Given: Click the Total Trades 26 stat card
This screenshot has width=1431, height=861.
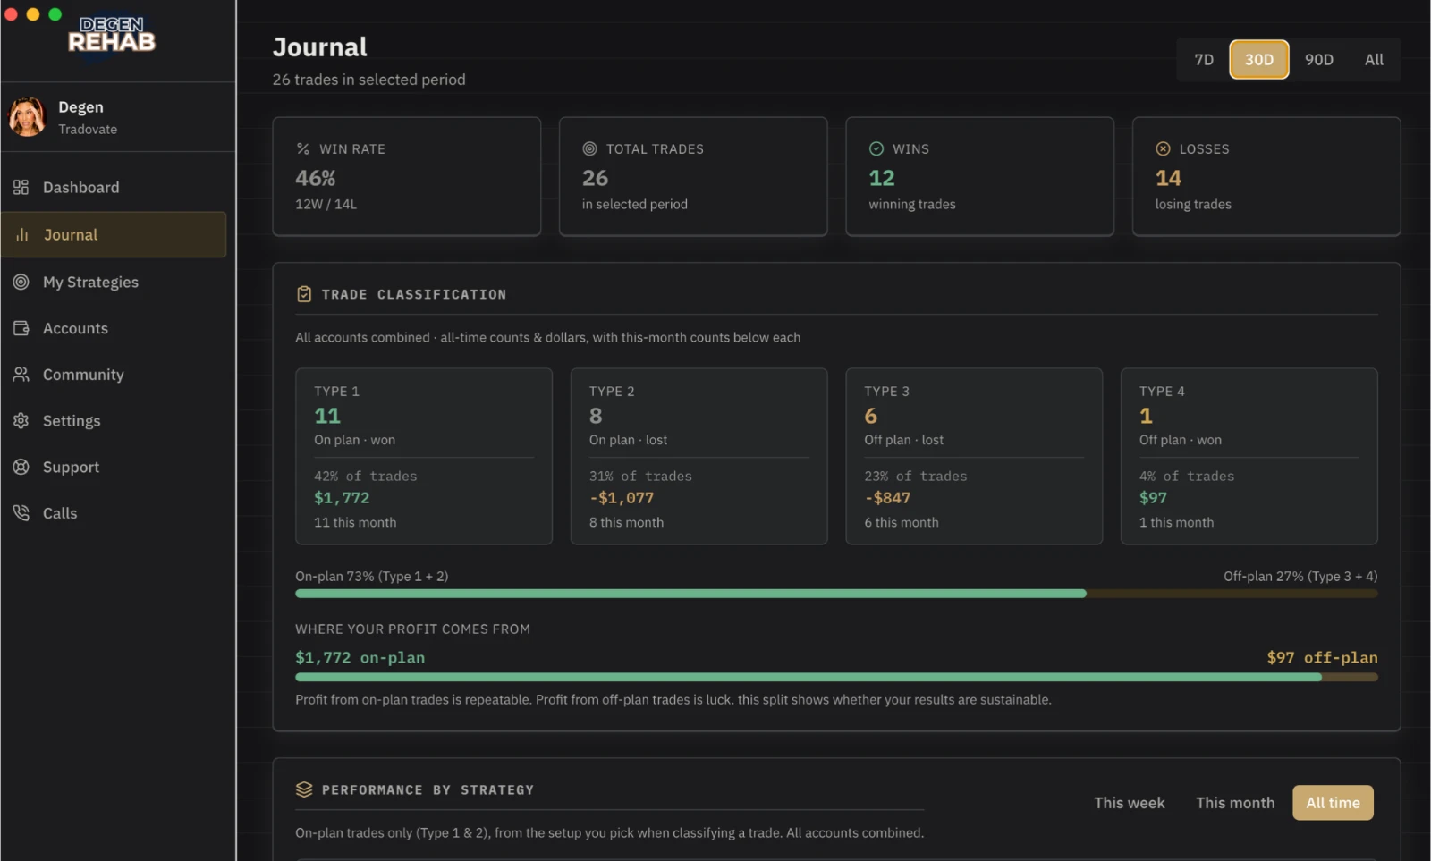Looking at the screenshot, I should [693, 176].
